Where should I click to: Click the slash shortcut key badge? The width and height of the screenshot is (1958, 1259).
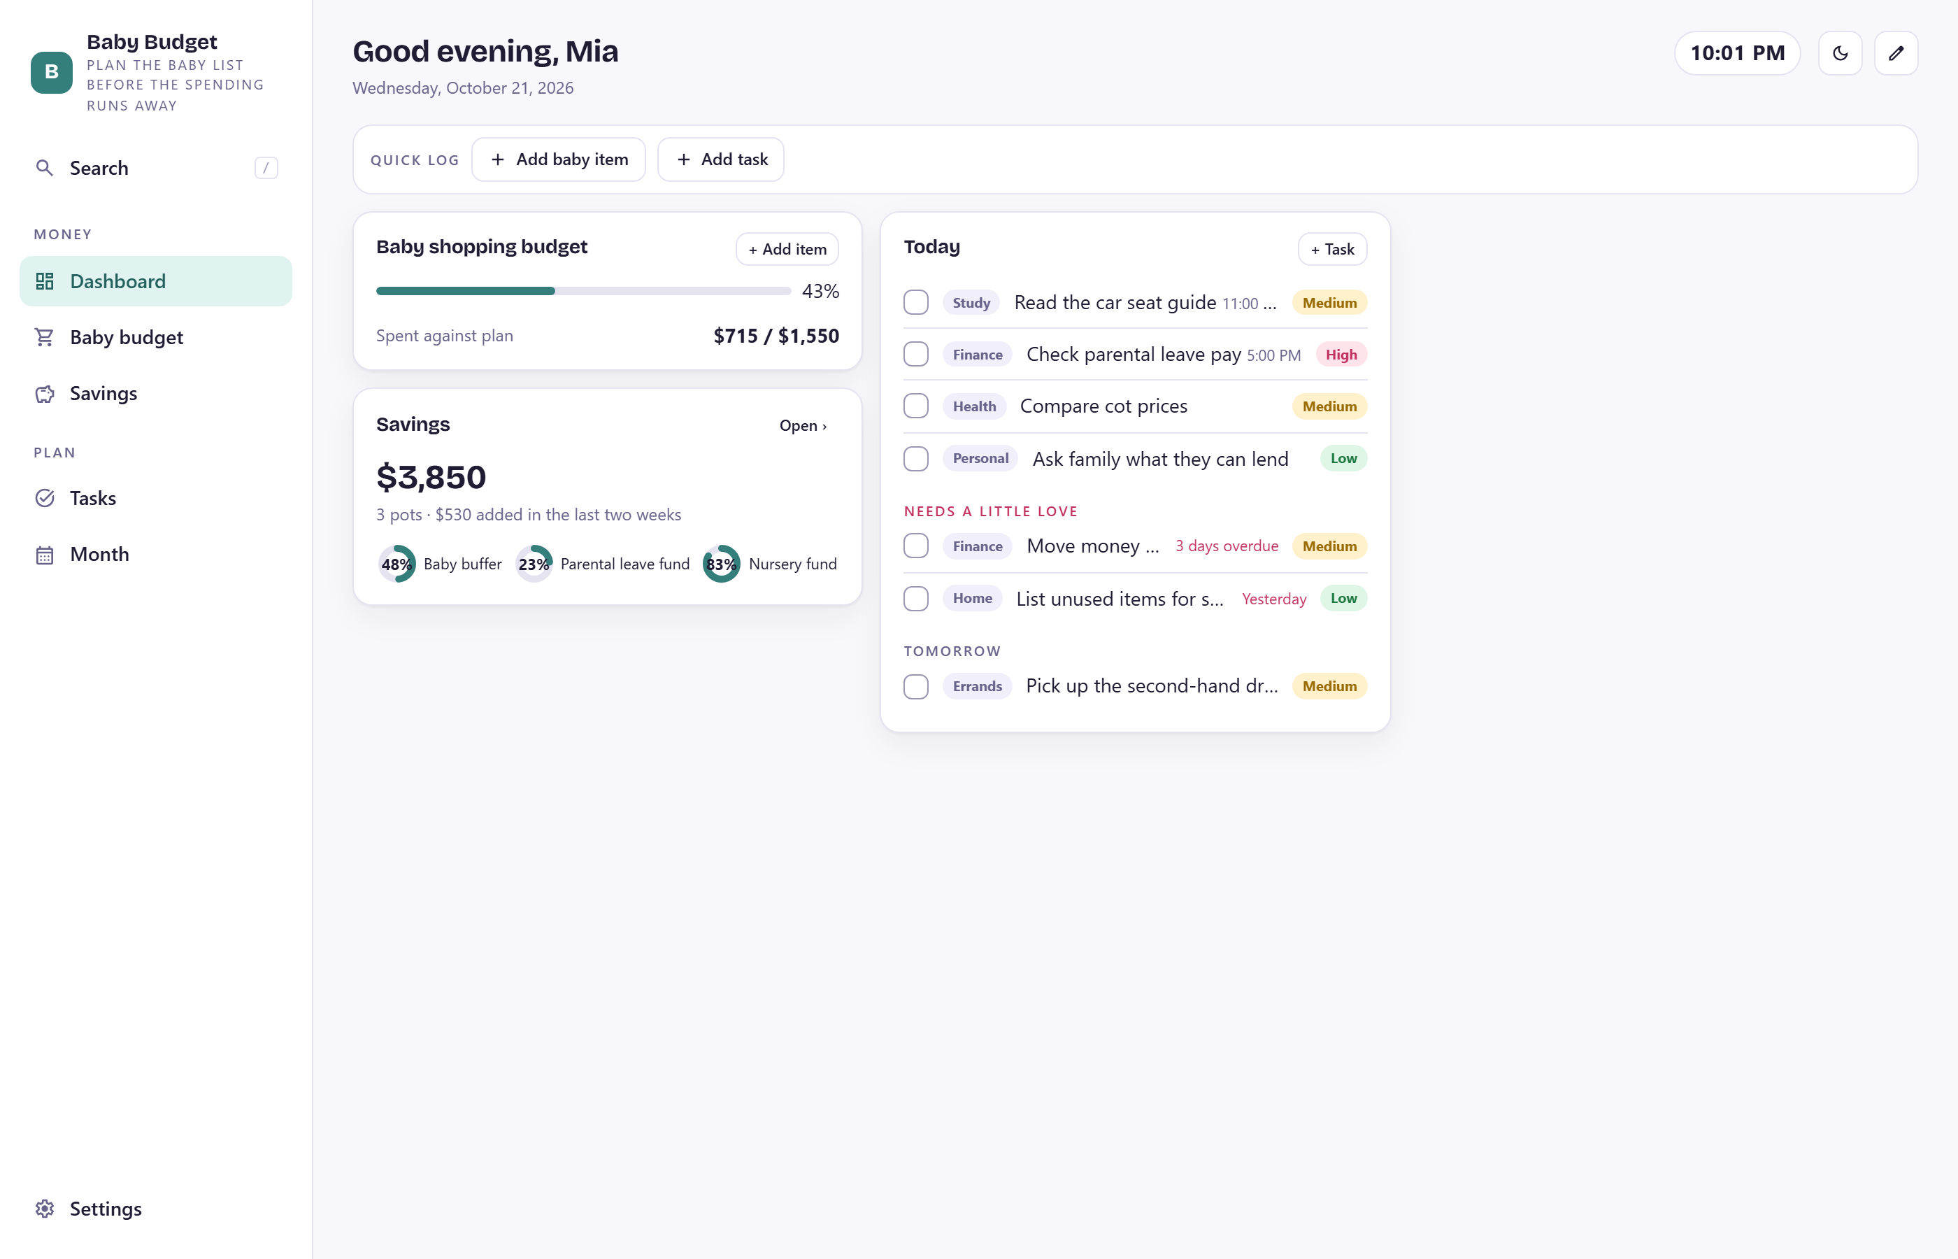pyautogui.click(x=266, y=168)
